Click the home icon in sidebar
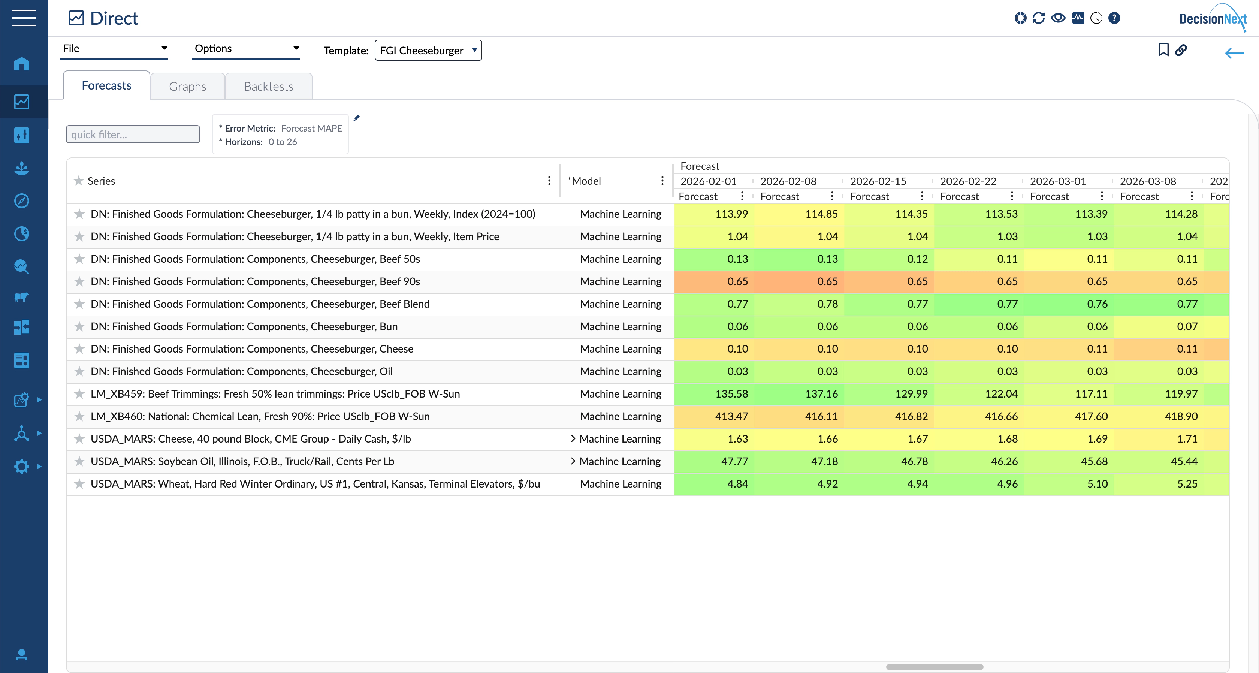Viewport: 1259px width, 673px height. [21, 64]
